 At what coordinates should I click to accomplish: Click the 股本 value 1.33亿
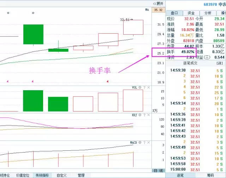point(218,46)
